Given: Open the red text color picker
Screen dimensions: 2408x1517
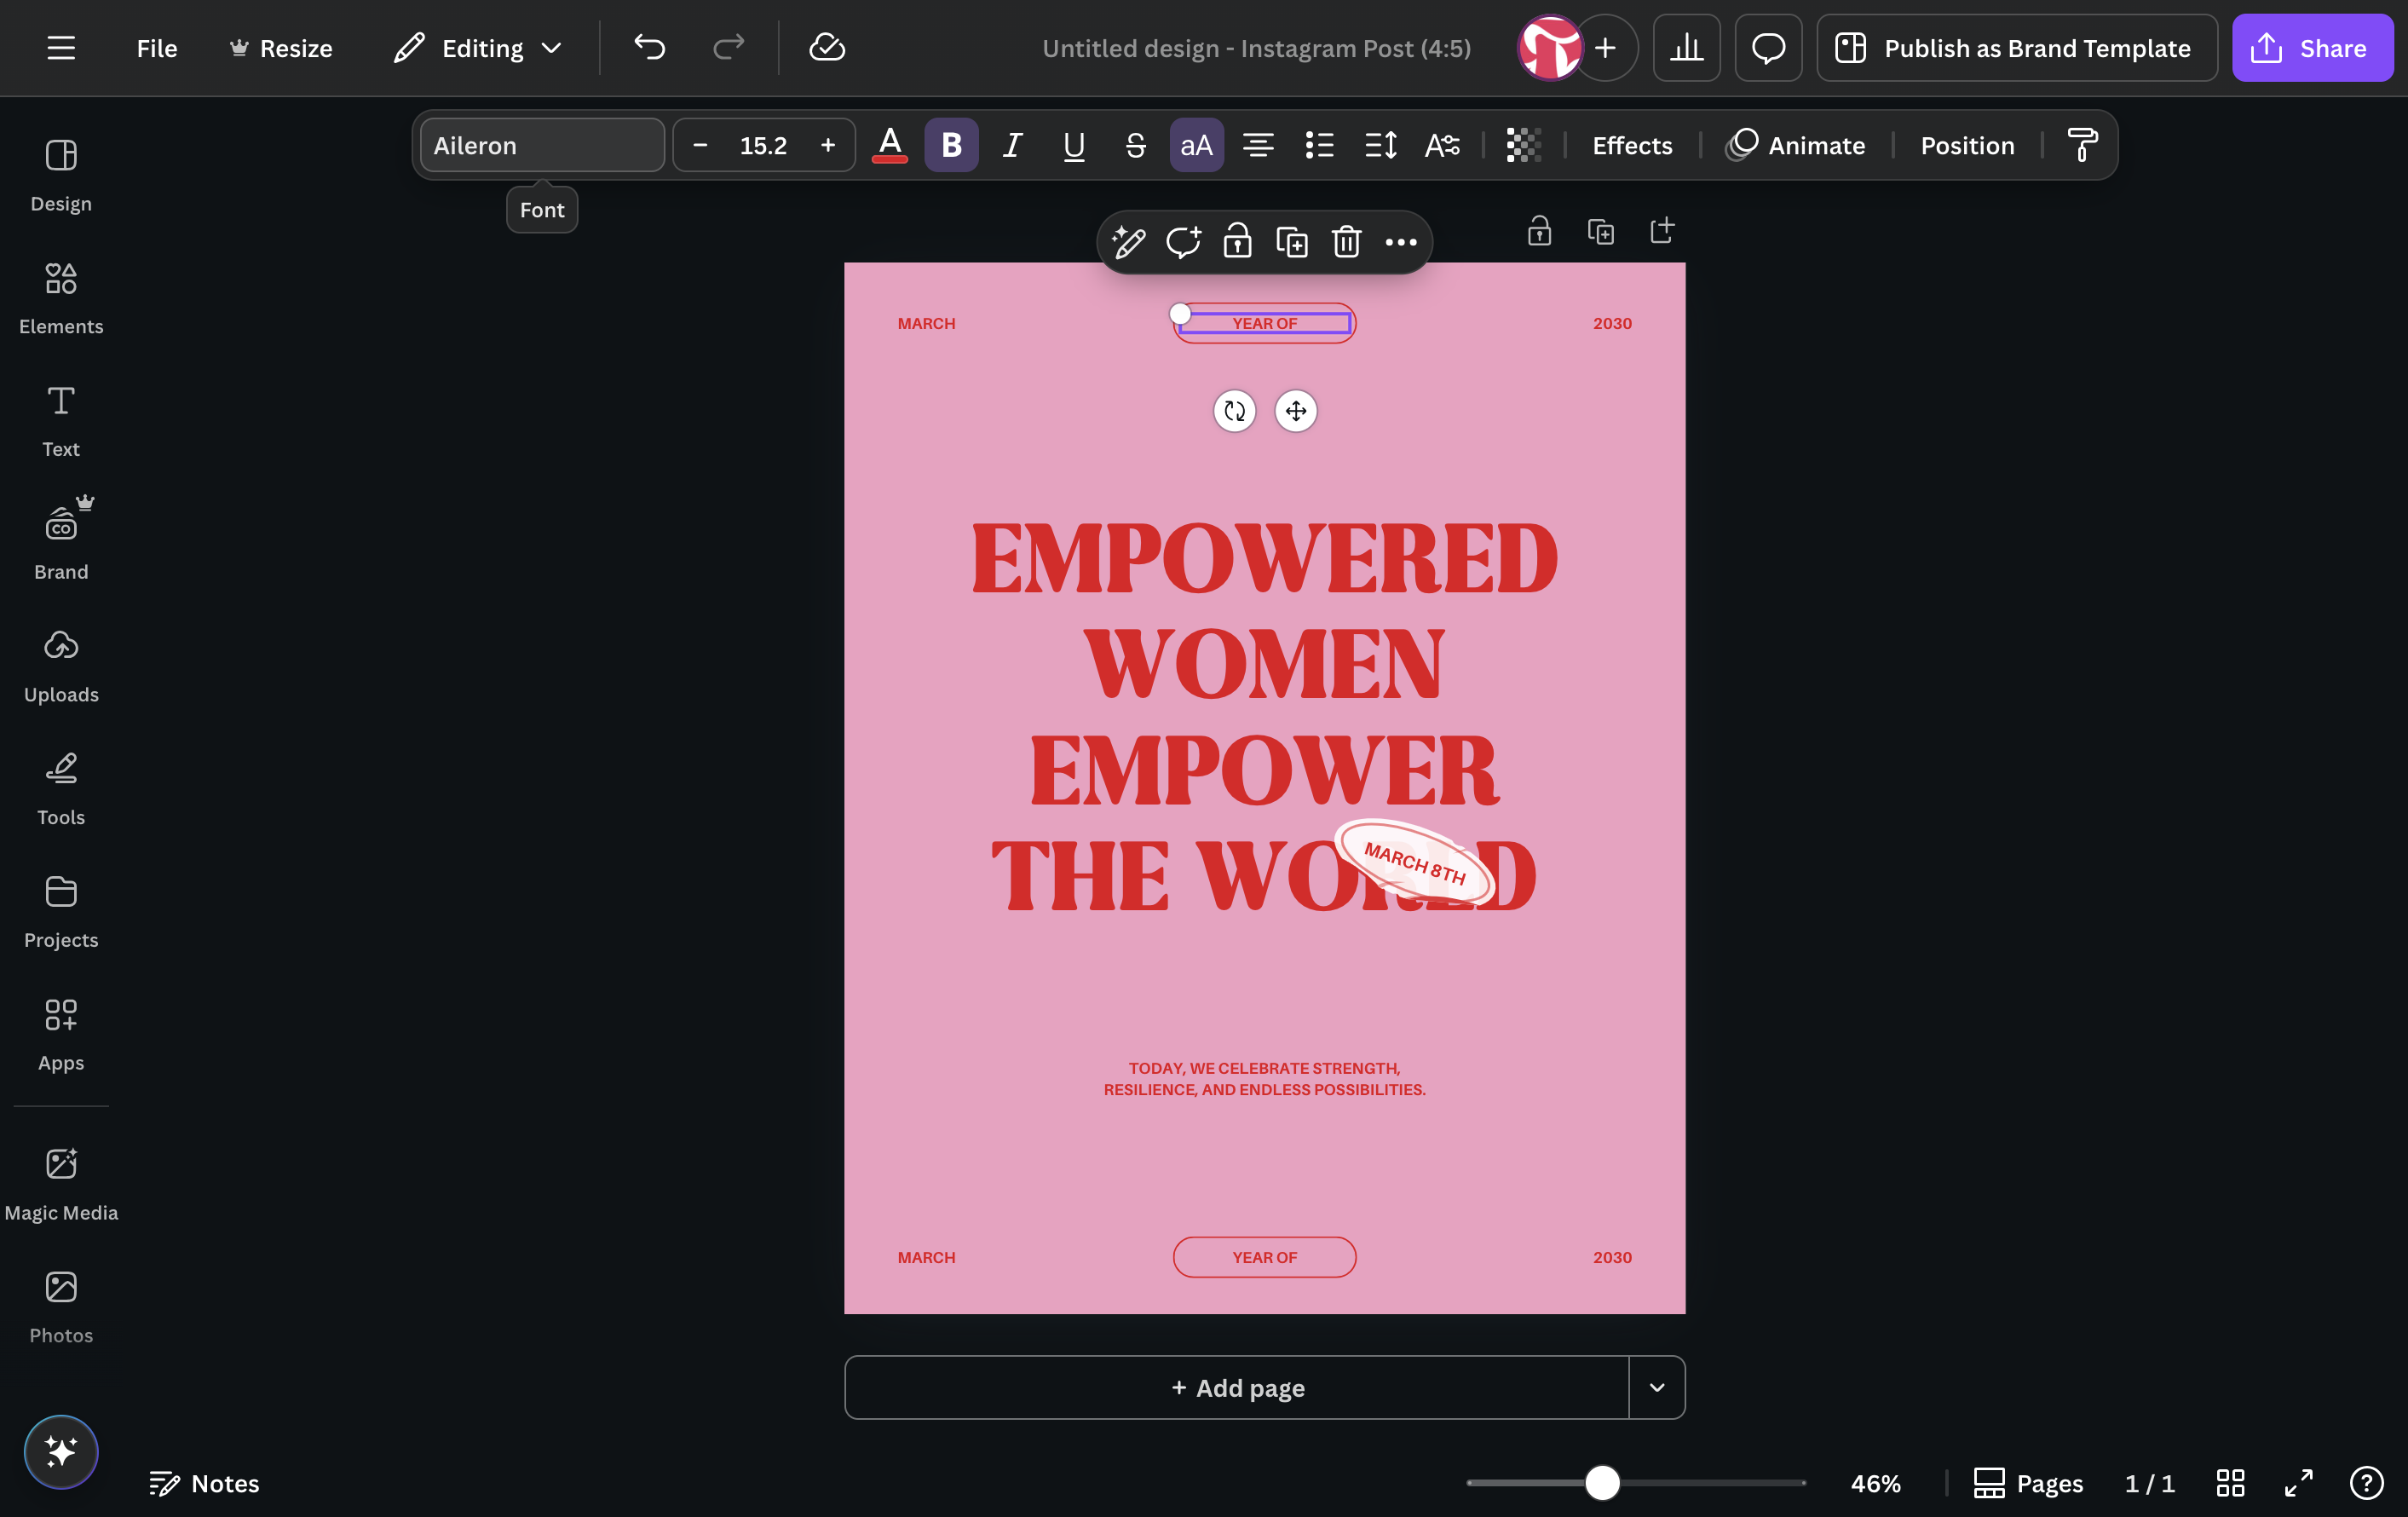Looking at the screenshot, I should pyautogui.click(x=889, y=145).
